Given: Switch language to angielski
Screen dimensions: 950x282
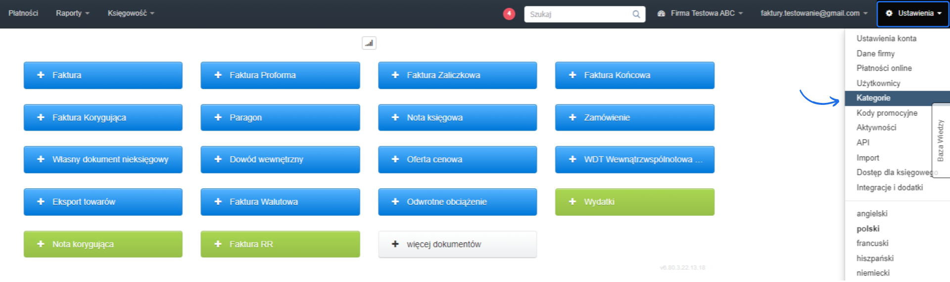Looking at the screenshot, I should pos(872,214).
